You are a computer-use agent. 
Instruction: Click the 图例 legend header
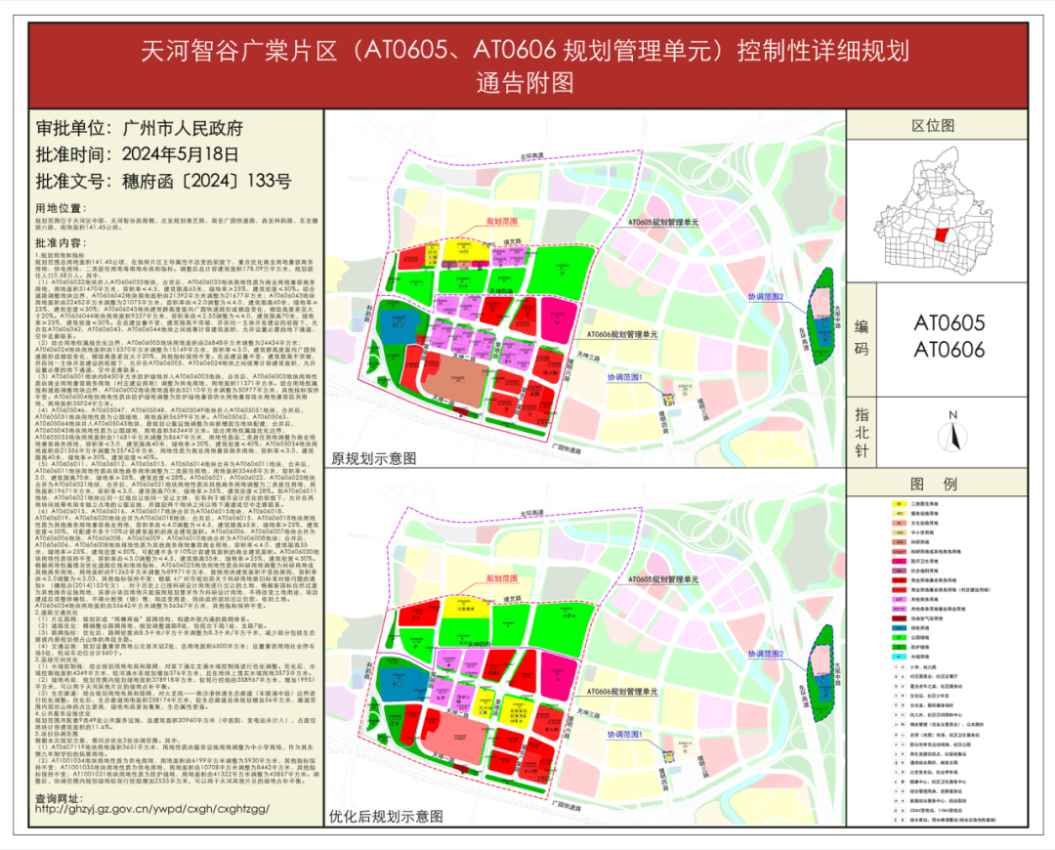pos(930,485)
